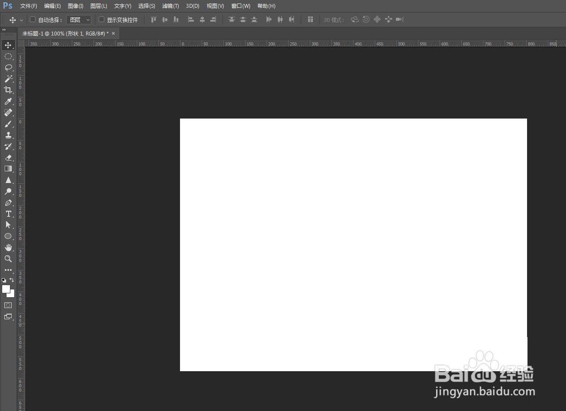Open the 选择(S) menu
566x411 pixels.
[147, 6]
